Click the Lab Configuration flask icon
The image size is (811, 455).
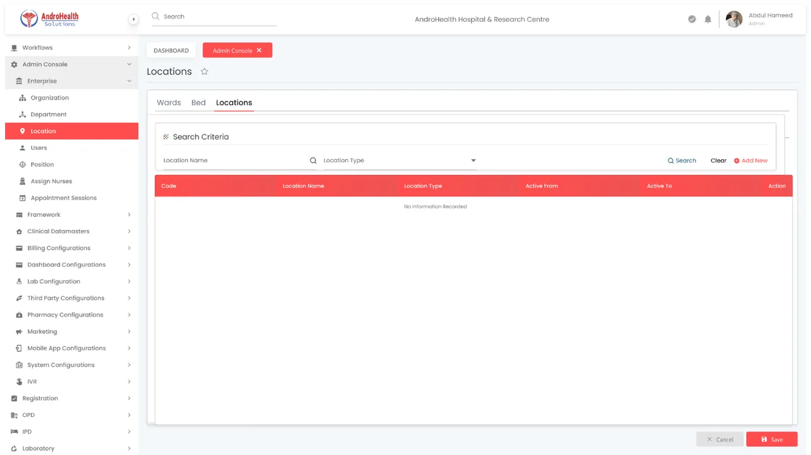[x=19, y=281]
